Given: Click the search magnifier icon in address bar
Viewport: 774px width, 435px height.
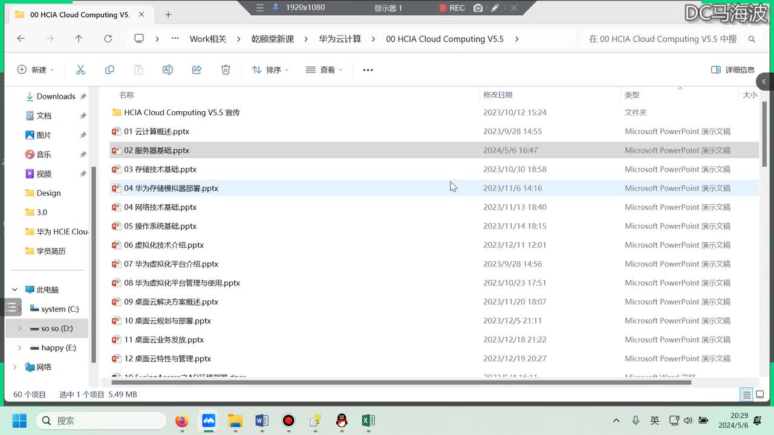Looking at the screenshot, I should click(x=752, y=39).
